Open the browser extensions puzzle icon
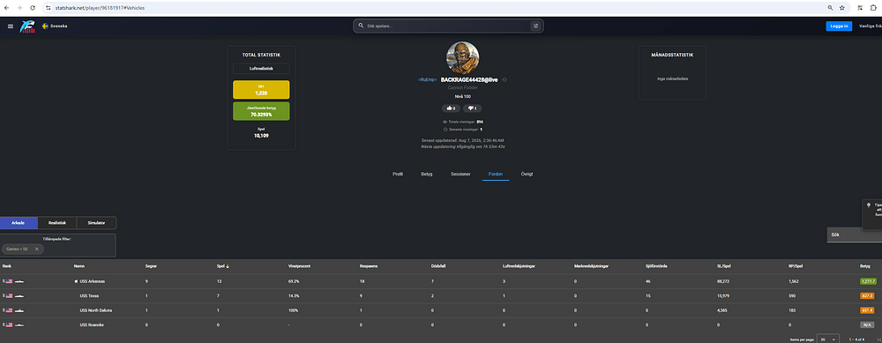This screenshot has height=343, width=882. pos(873,8)
